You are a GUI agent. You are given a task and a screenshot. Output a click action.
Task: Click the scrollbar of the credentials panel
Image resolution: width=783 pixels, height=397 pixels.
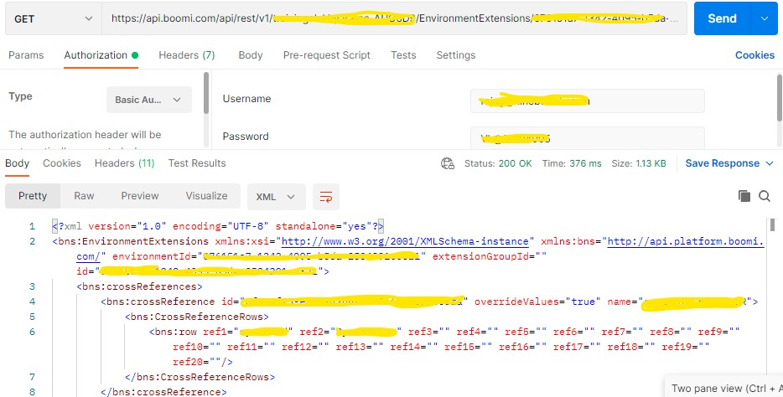[x=780, y=97]
